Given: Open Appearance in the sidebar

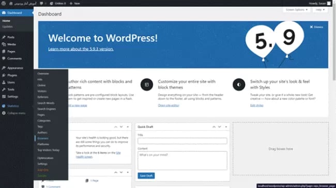Looking at the screenshot, I should coord(15,68).
